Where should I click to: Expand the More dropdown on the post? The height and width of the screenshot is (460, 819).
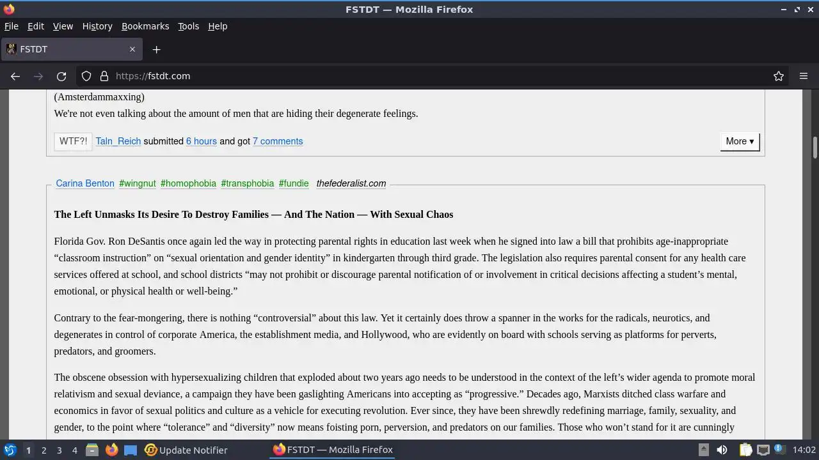click(x=740, y=141)
